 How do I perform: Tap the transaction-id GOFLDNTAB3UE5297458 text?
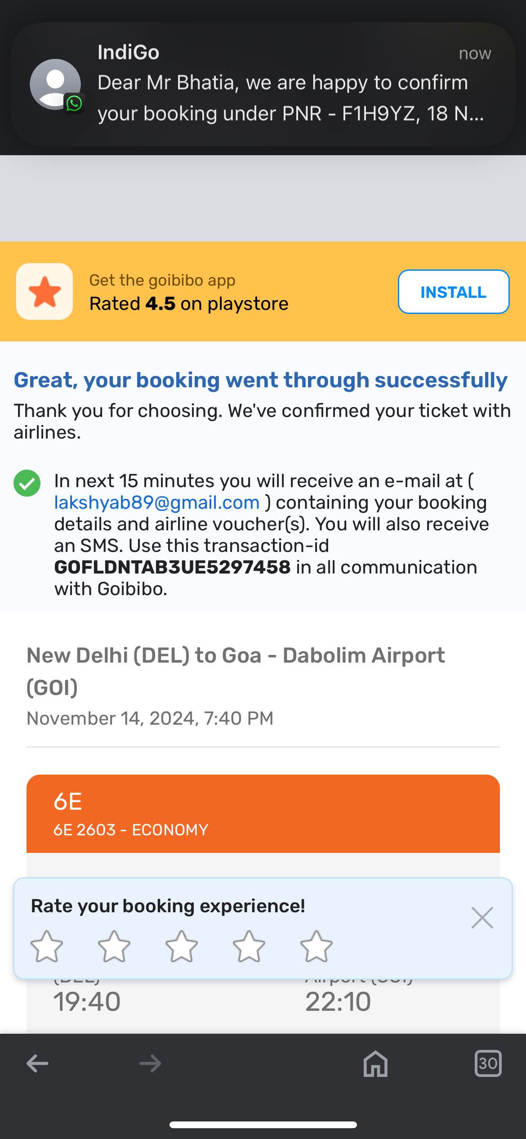coord(172,567)
